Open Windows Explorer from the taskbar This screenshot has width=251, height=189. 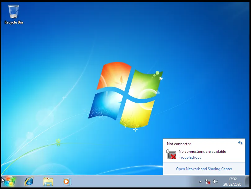[x=48, y=182]
